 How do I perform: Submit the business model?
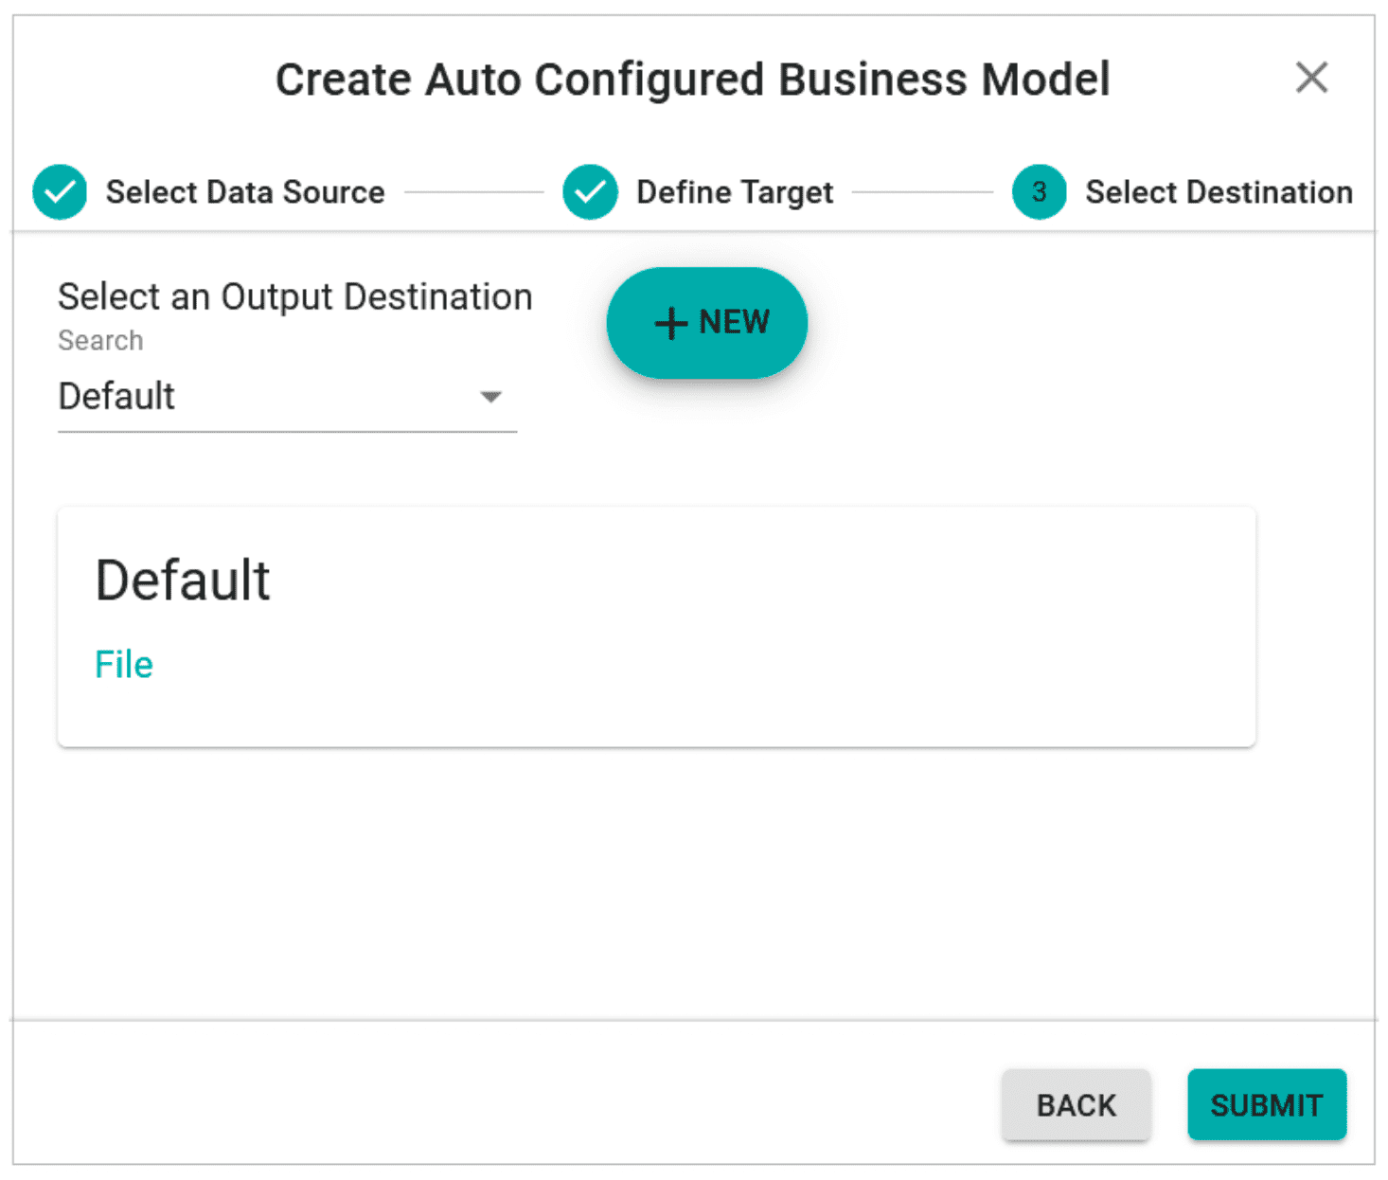click(1267, 1105)
